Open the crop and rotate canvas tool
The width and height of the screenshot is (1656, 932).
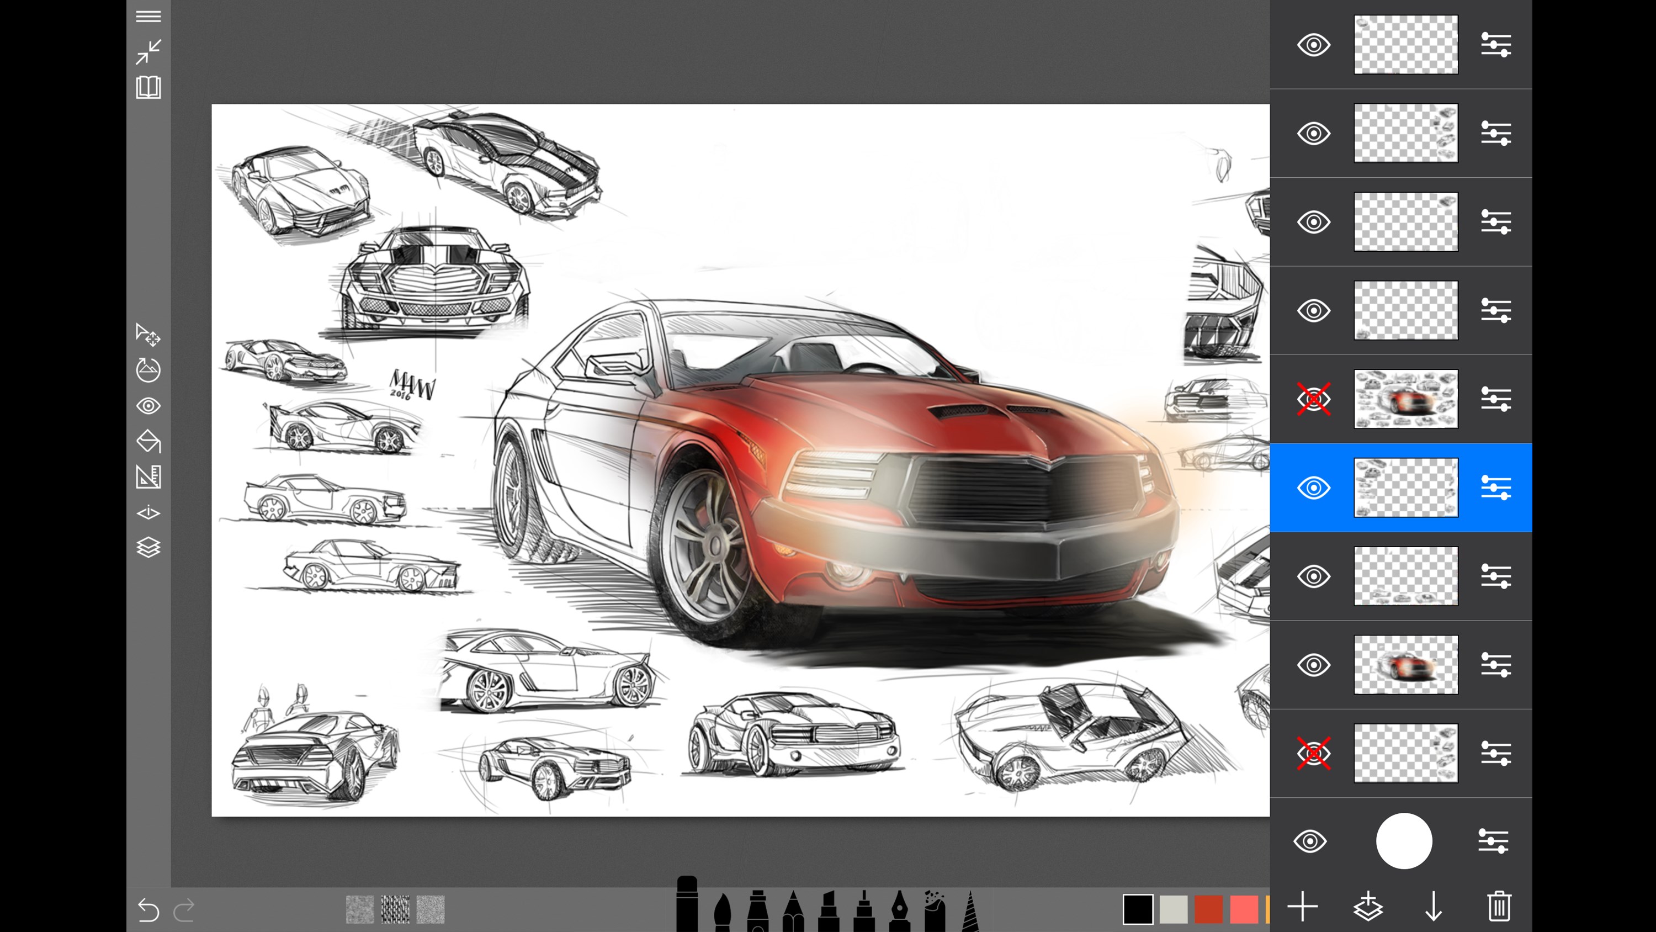148,371
